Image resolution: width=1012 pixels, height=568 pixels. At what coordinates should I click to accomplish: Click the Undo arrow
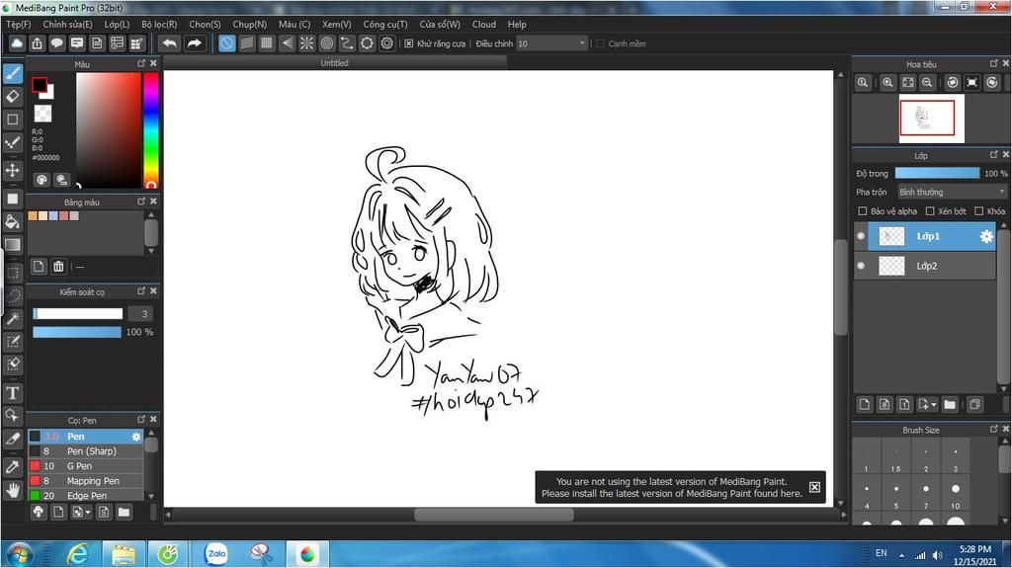pyautogui.click(x=170, y=43)
